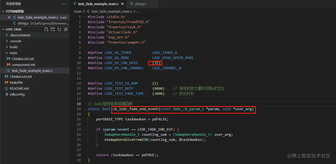Click "freertos/semphr.h" include line
The height and width of the screenshot is (164, 336).
[117, 43]
